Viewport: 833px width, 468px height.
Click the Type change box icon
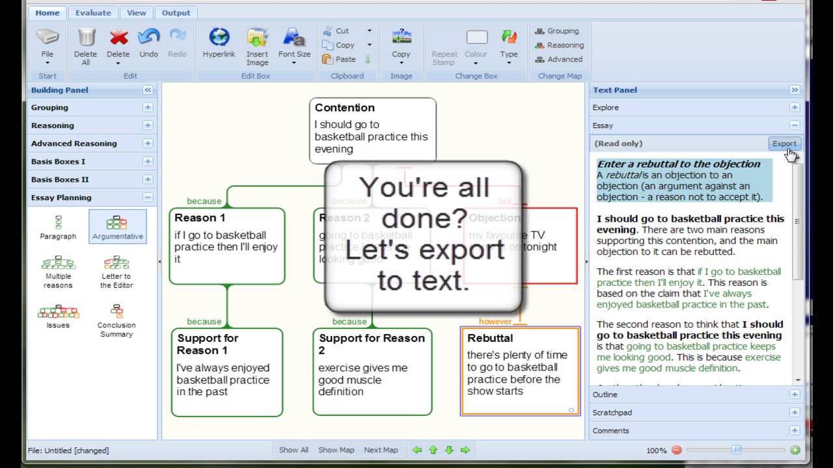pyautogui.click(x=509, y=37)
